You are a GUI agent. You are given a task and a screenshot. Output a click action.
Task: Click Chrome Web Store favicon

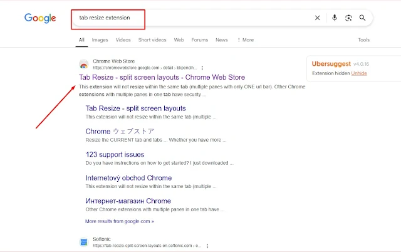point(83,65)
